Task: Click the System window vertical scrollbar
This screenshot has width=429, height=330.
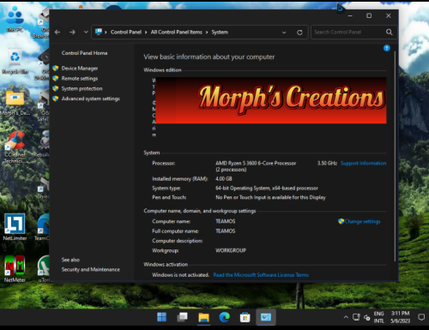Action: [395, 156]
